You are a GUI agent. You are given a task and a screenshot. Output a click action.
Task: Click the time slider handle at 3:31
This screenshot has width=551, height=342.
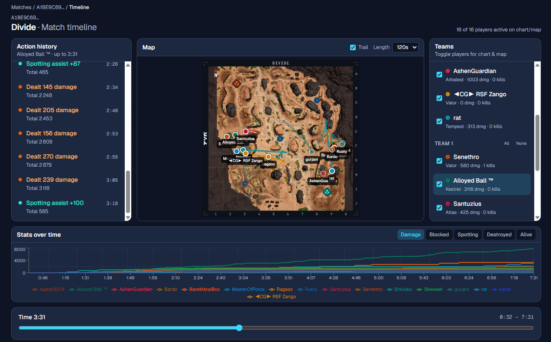coord(240,328)
